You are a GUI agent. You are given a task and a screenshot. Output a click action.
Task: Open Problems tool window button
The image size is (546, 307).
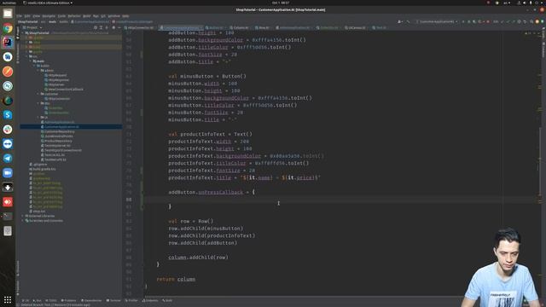tap(68, 300)
